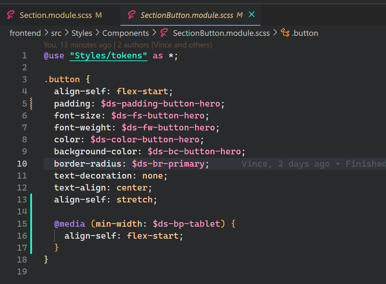Click the "center" value on line 12
Screen dimensions: 386x284
pyautogui.click(x=132, y=188)
